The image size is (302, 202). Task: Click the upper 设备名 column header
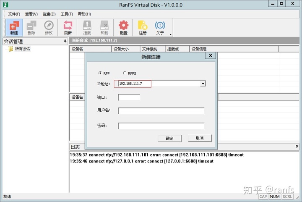(x=90, y=49)
